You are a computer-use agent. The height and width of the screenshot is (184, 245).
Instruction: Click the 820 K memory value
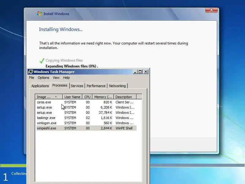[108, 102]
